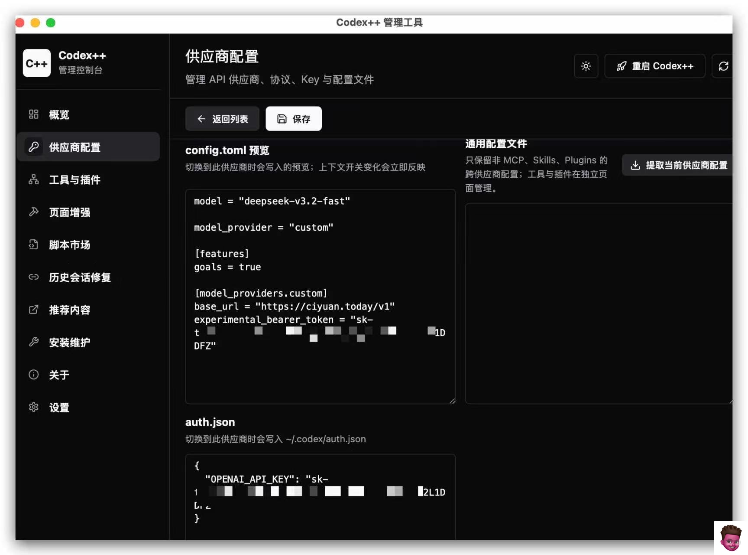The image size is (748, 555).
Task: Click the [features] line
Action: 222,254
